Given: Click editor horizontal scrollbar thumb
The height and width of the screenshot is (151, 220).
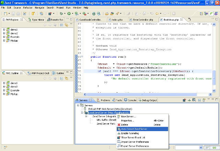Looking at the screenshot, I should (x=142, y=94).
